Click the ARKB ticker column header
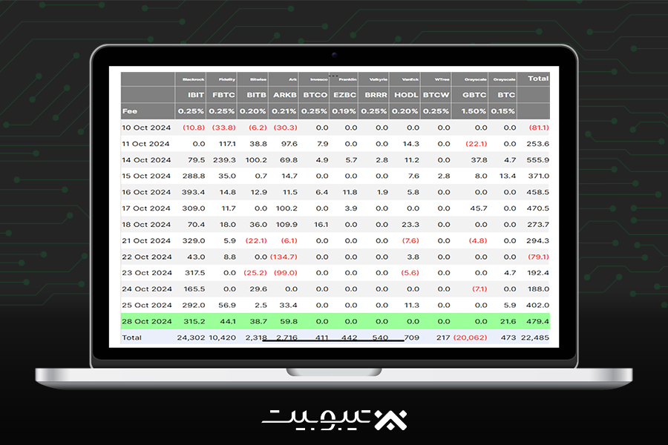Screen dimensions: 668x445 pyautogui.click(x=285, y=95)
